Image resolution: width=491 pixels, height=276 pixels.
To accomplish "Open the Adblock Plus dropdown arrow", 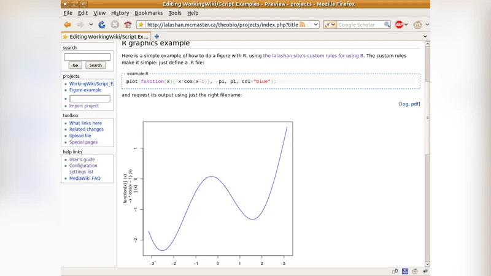I will (x=406, y=25).
